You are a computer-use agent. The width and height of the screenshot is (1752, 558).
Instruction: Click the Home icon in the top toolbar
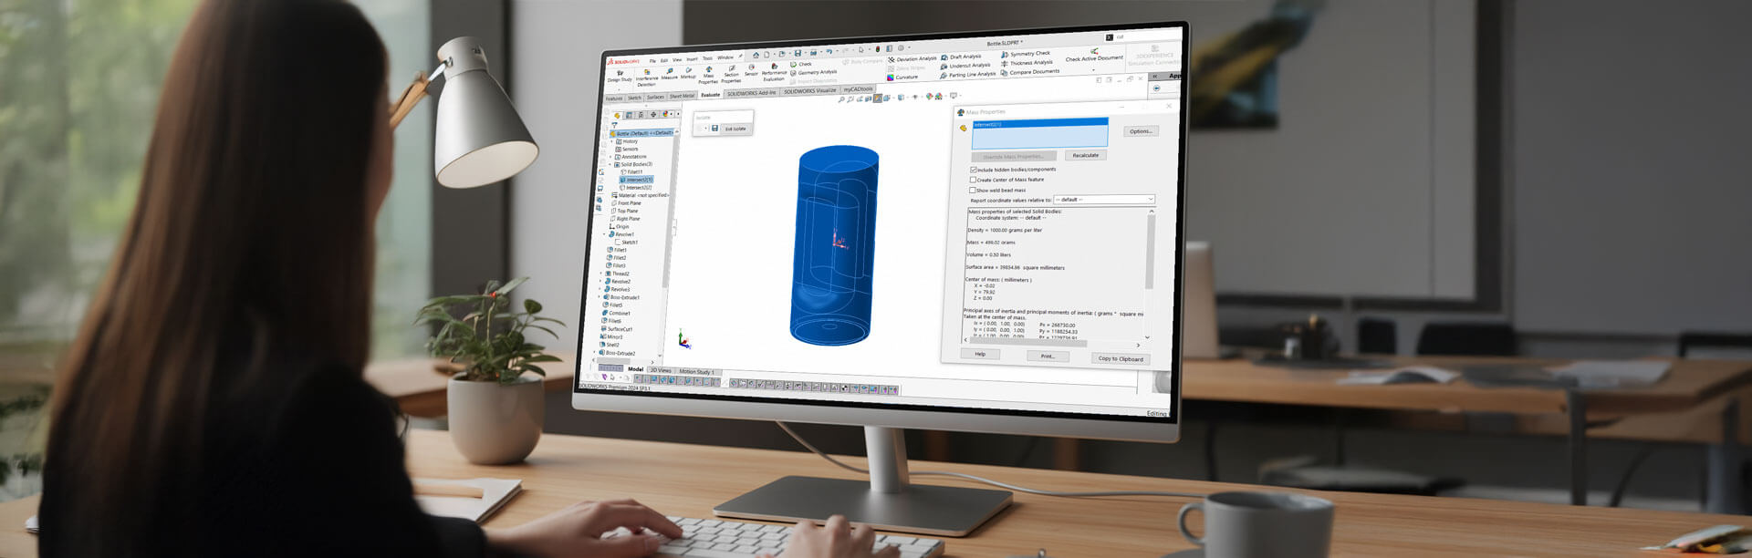(x=756, y=55)
